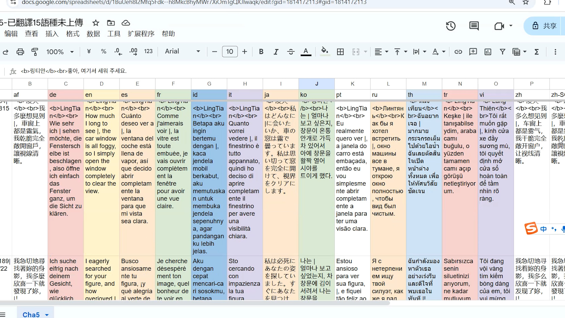Expand the 100% zoom dropdown
The image size is (565, 318).
60,52
